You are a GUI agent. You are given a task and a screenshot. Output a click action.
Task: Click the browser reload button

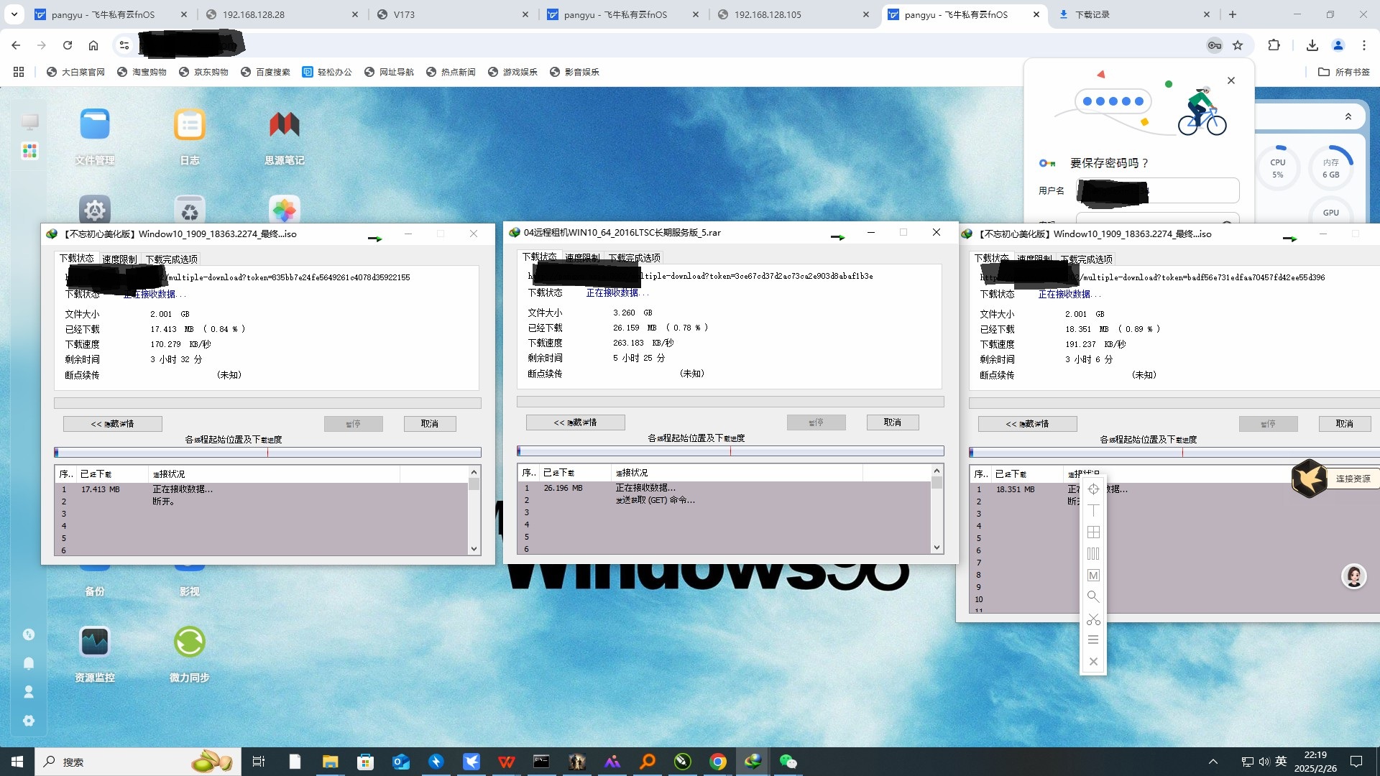[x=68, y=45]
